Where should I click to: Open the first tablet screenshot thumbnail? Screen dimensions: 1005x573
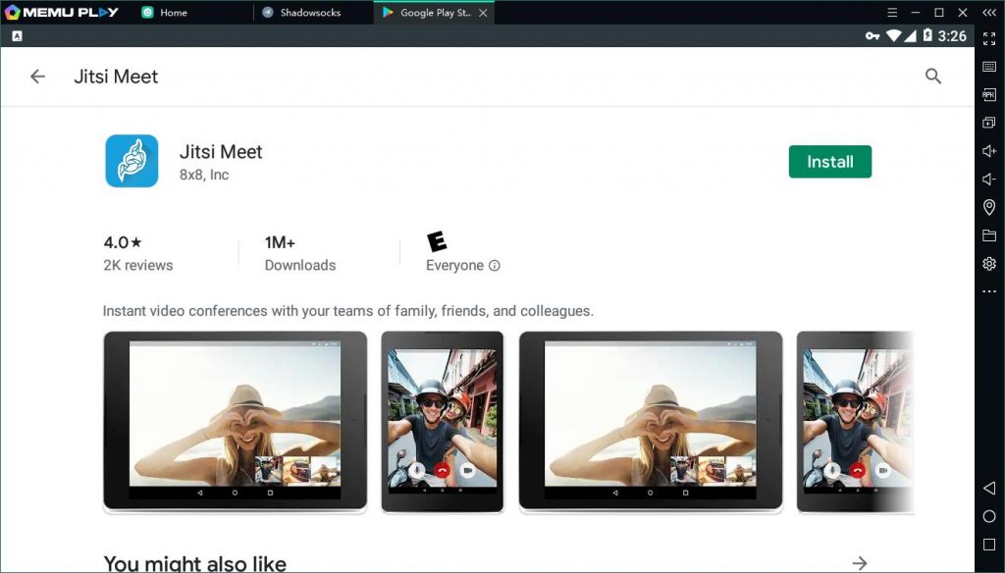[236, 422]
